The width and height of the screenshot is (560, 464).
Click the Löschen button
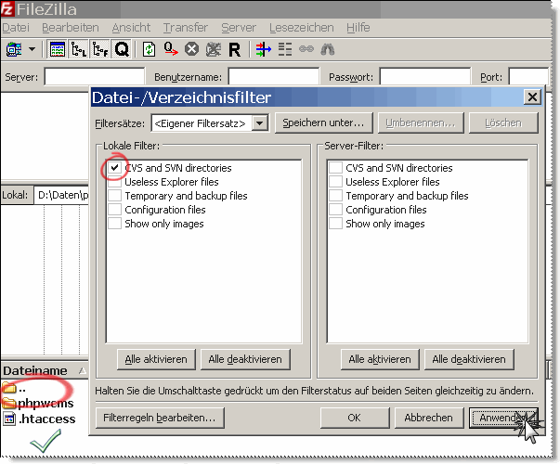[x=503, y=122]
